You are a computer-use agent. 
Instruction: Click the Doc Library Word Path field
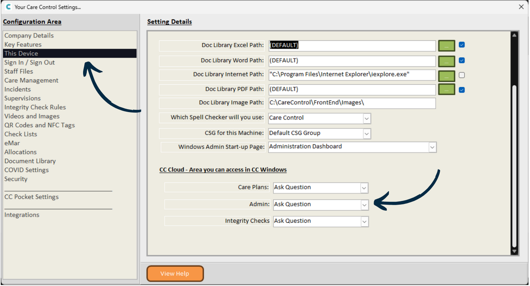(352, 61)
